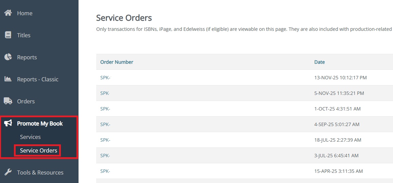Select Service Orders in the sidebar

(x=38, y=150)
